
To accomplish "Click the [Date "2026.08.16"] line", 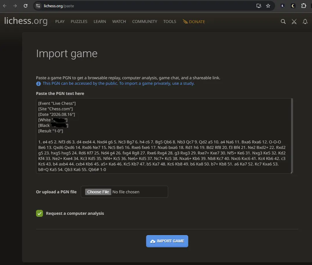I will click(x=57, y=115).
